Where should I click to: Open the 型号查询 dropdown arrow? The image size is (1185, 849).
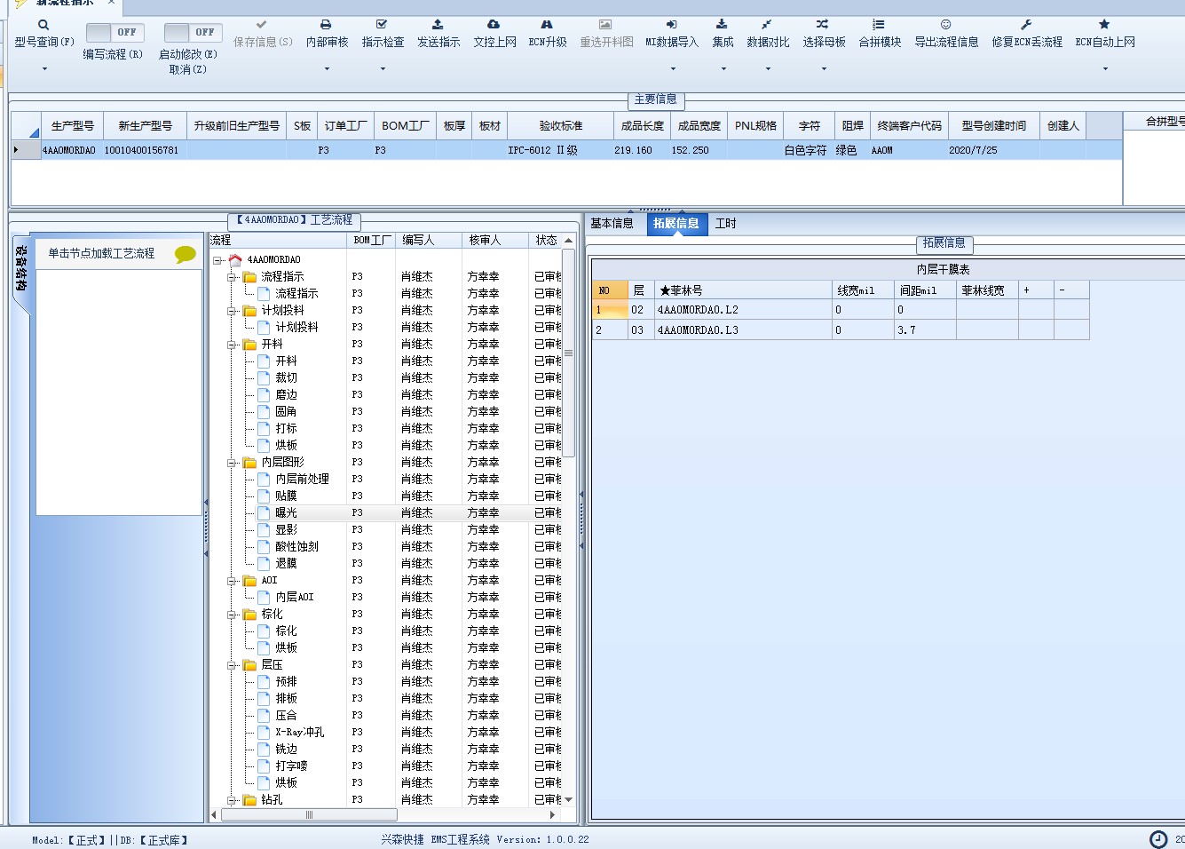point(44,68)
